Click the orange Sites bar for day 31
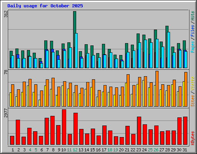 pyautogui.click(x=186, y=89)
